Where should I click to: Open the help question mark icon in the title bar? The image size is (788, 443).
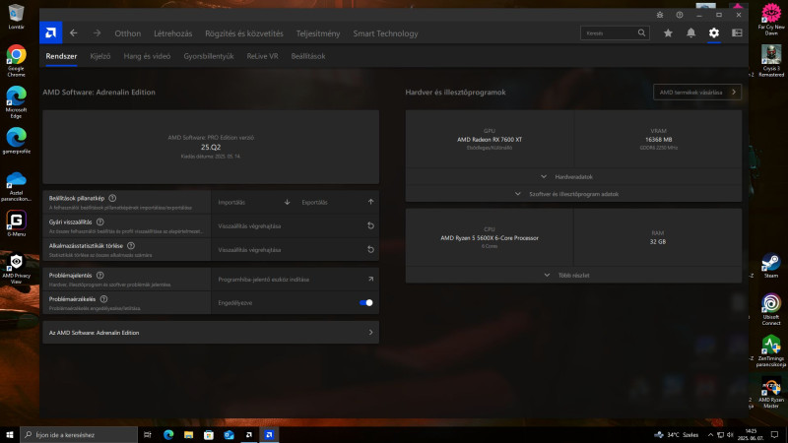(680, 15)
